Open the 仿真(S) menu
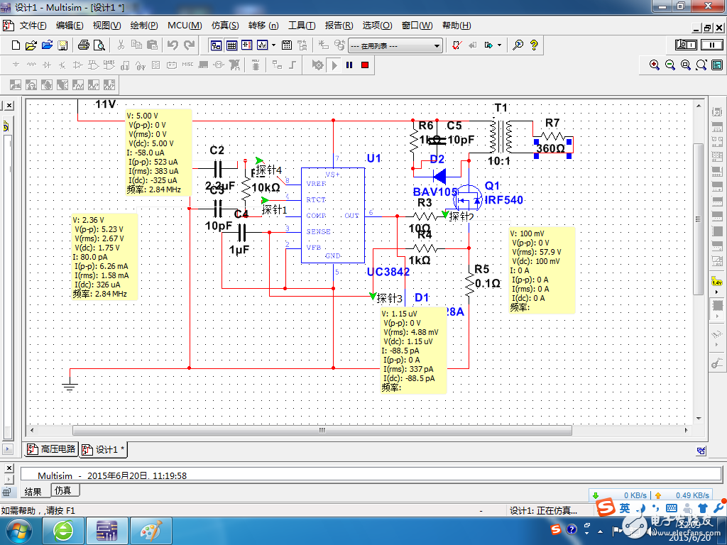This screenshot has width=727, height=545. (x=225, y=26)
